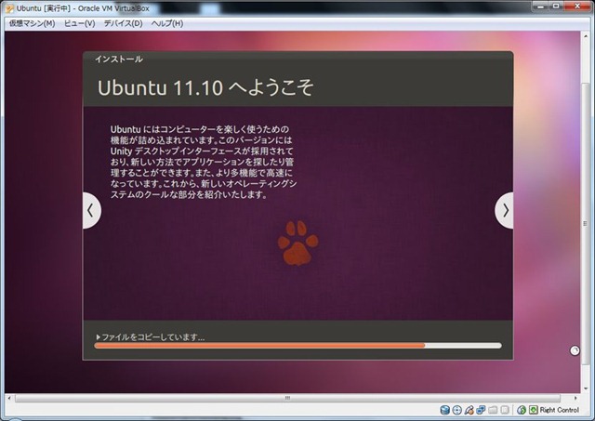Click the shared folders status icon
Viewport: 595px width, 421px height.
click(x=494, y=410)
